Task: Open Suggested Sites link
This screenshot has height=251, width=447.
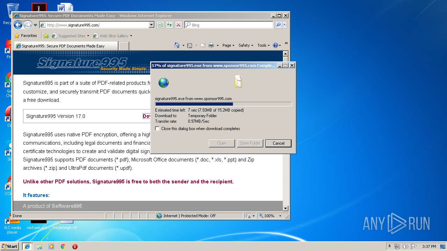Action: (70, 36)
